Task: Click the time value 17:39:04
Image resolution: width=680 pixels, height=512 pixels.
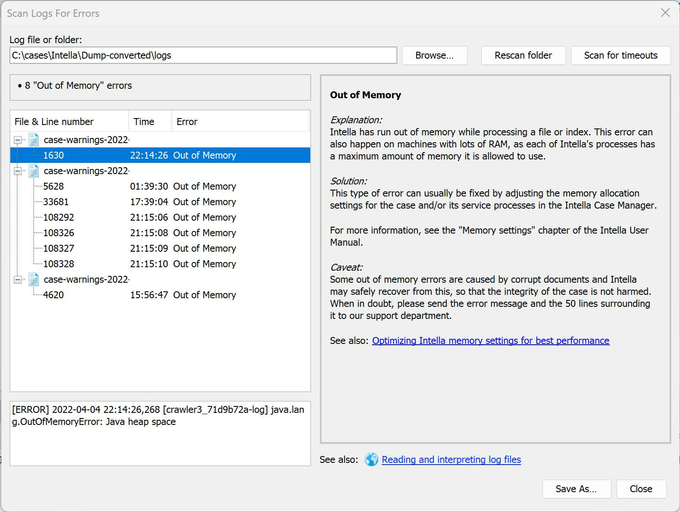Action: click(149, 202)
